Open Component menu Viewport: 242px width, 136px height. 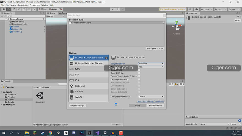click(x=35, y=5)
